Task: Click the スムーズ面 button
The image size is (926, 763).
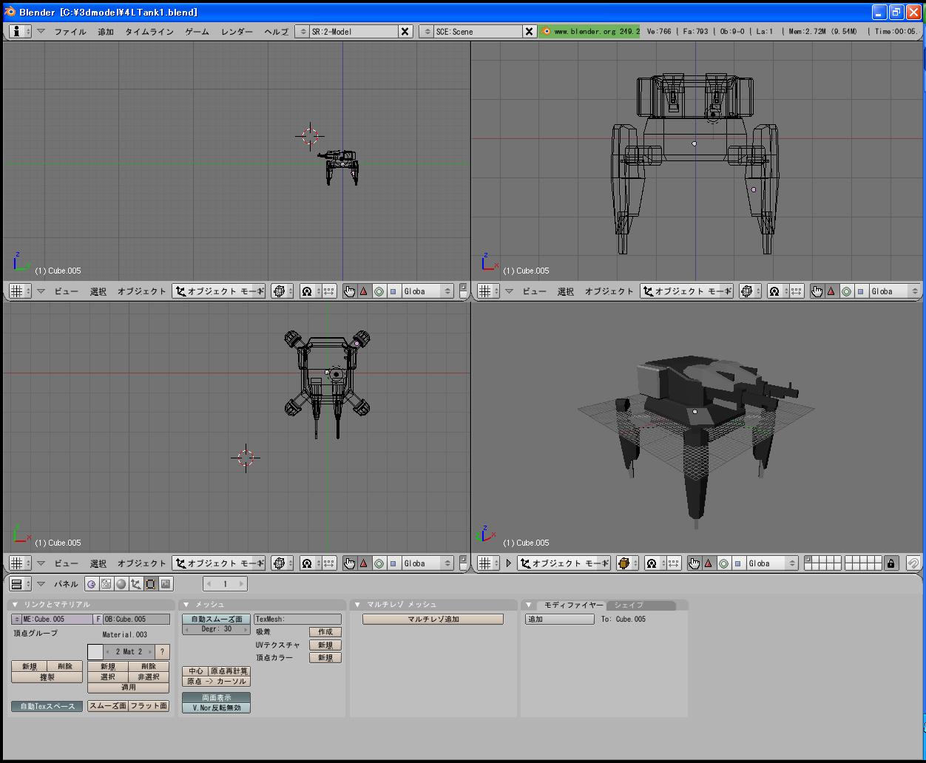Action: point(107,706)
